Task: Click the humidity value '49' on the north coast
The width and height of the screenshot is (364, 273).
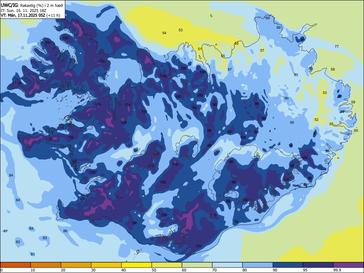Action: coord(236,43)
